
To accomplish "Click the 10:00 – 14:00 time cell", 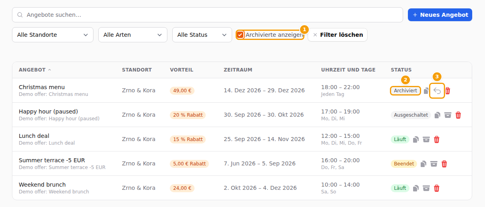I will (x=340, y=185).
